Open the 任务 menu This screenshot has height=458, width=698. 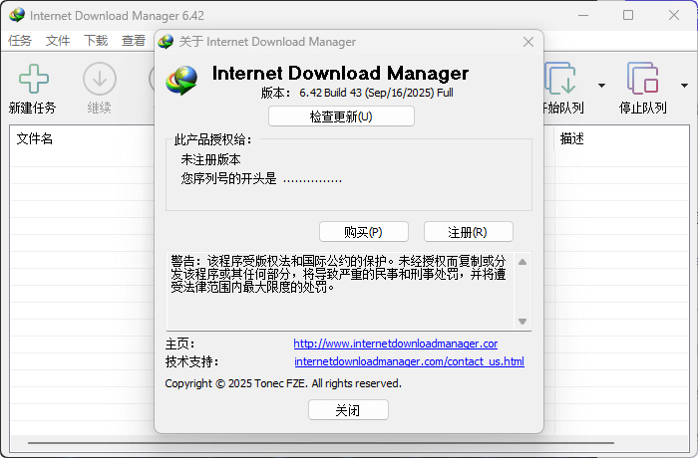(20, 41)
